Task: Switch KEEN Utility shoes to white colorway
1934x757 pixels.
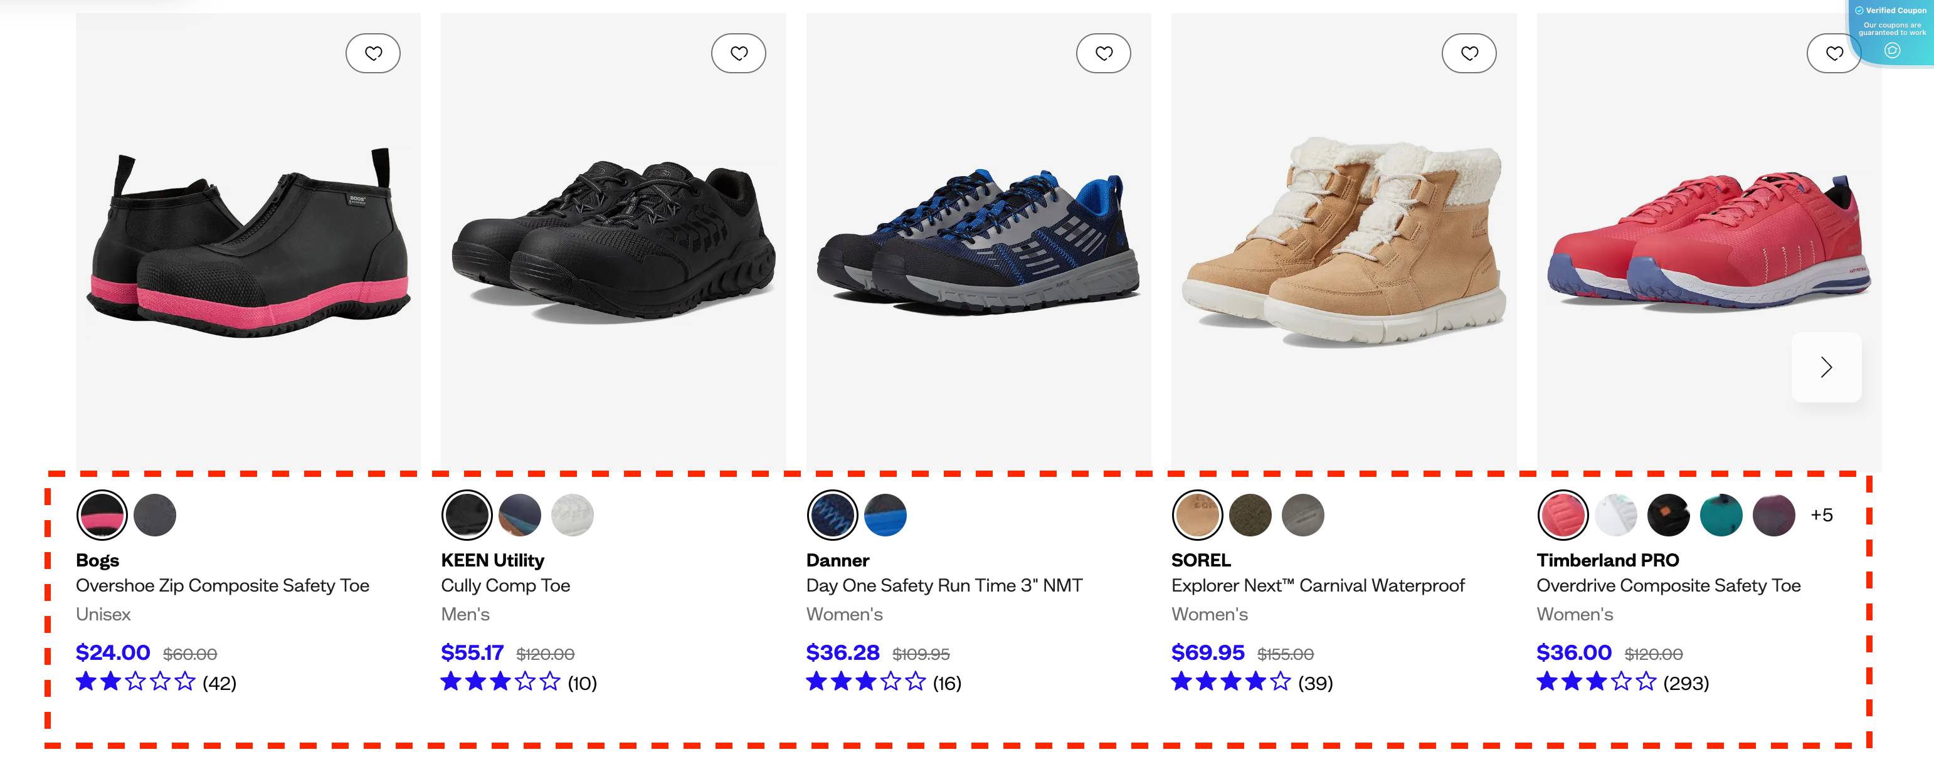Action: (573, 514)
